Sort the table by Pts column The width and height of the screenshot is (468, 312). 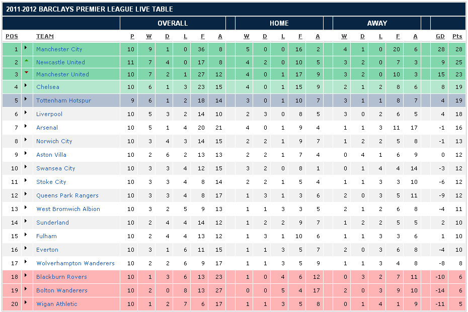pyautogui.click(x=457, y=36)
